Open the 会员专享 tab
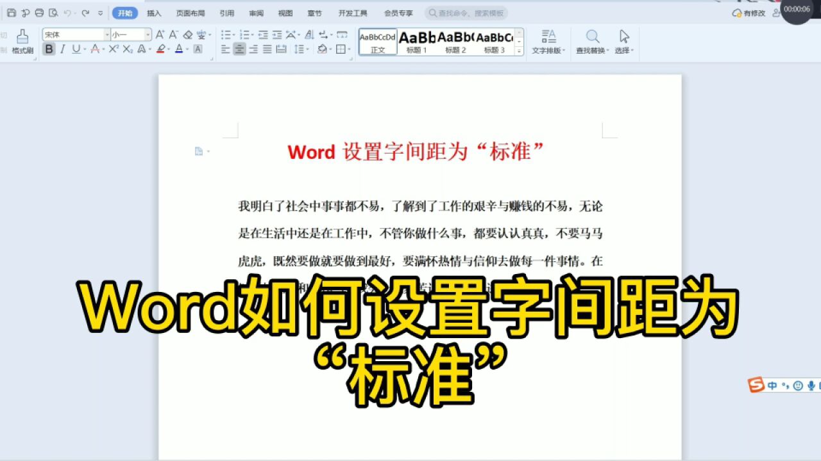 398,13
